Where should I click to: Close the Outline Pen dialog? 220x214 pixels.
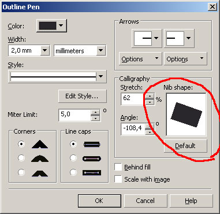point(212,7)
